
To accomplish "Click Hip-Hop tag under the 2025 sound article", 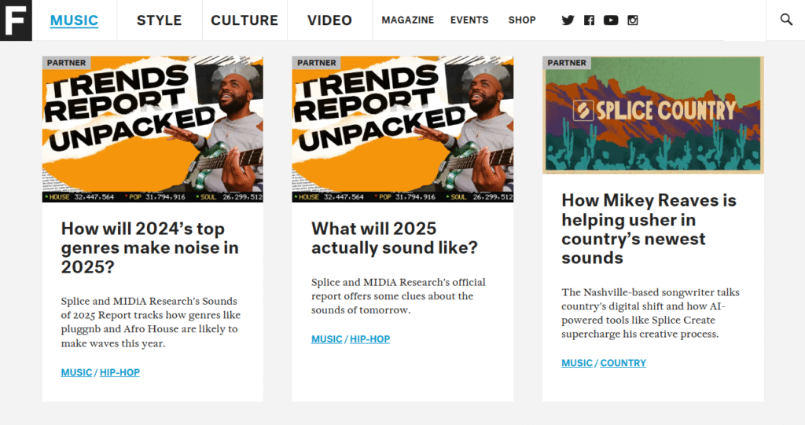I will [369, 339].
